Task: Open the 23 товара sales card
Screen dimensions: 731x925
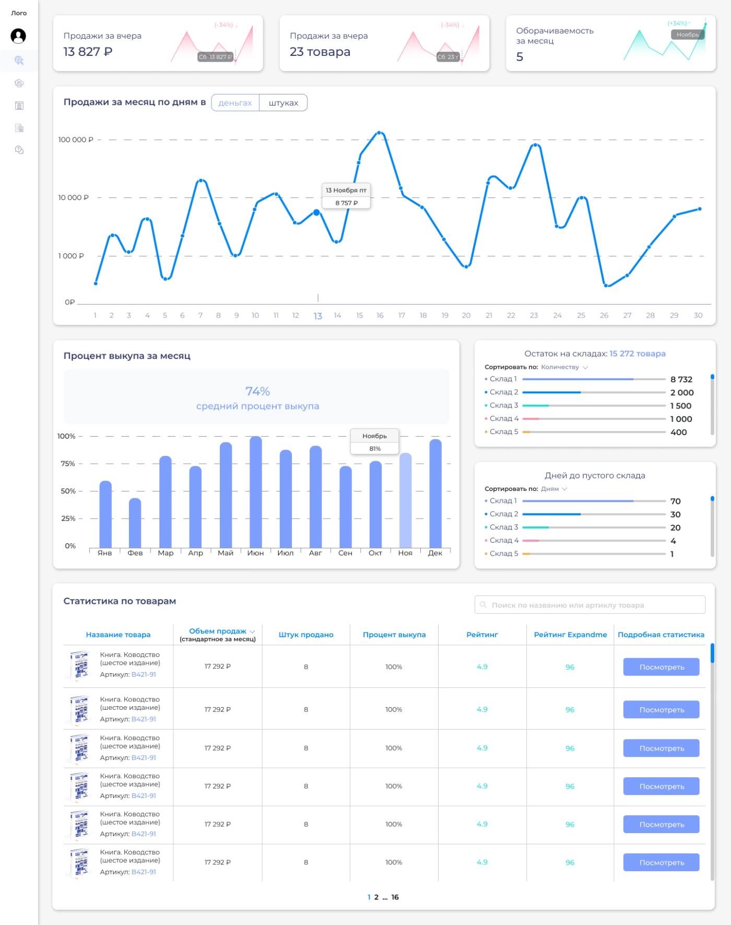Action: [384, 43]
